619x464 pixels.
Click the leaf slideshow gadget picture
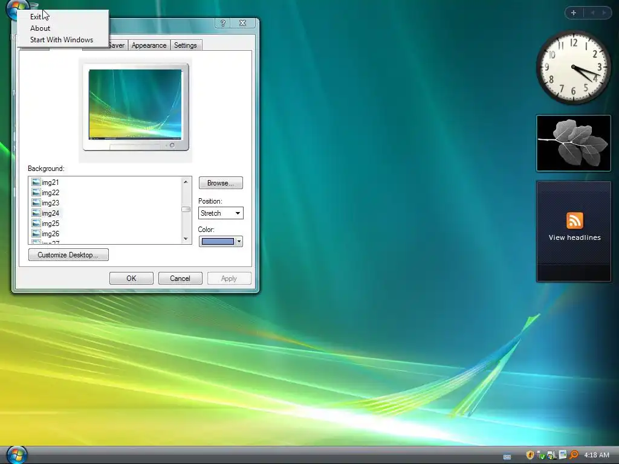click(574, 143)
